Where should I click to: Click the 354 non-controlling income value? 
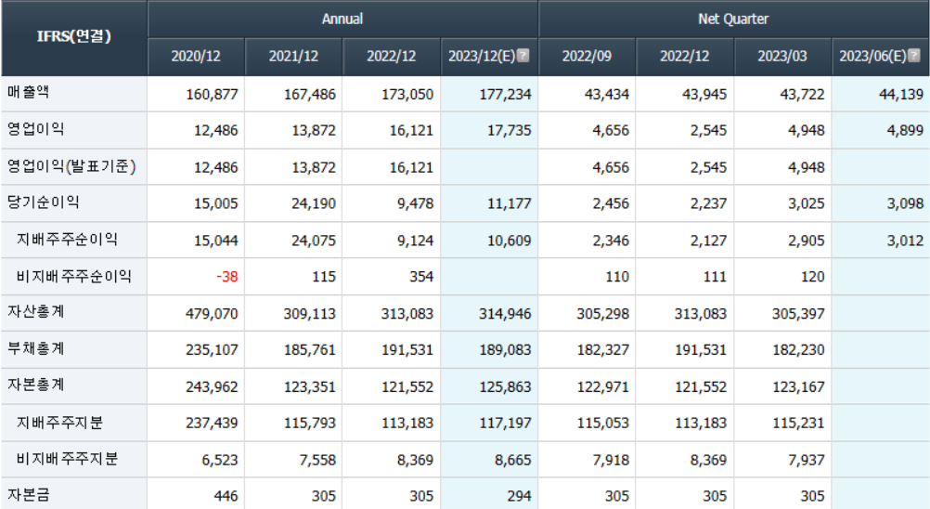pyautogui.click(x=421, y=277)
